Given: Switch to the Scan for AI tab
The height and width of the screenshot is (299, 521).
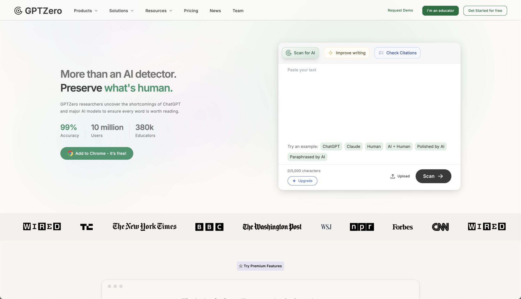Looking at the screenshot, I should [300, 53].
